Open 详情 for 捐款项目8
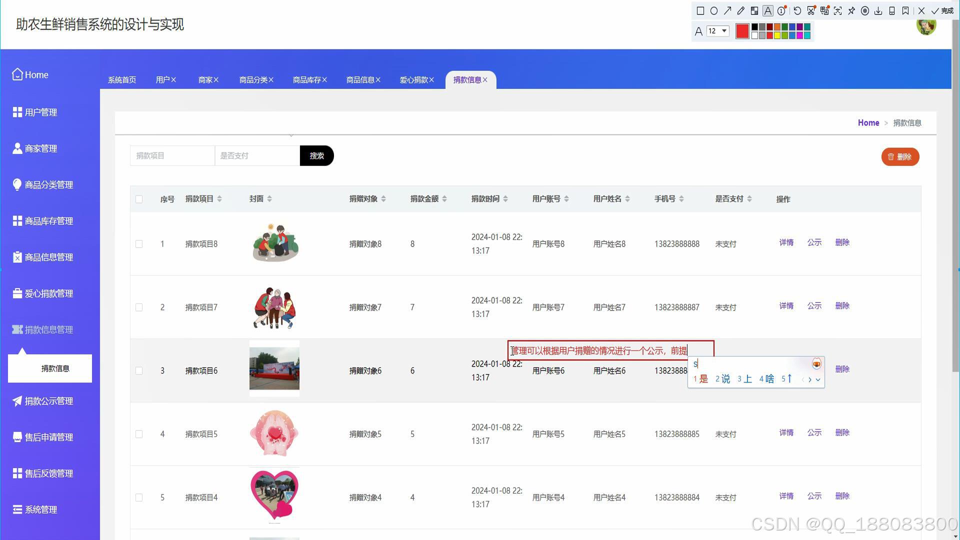The height and width of the screenshot is (540, 960). pyautogui.click(x=786, y=242)
